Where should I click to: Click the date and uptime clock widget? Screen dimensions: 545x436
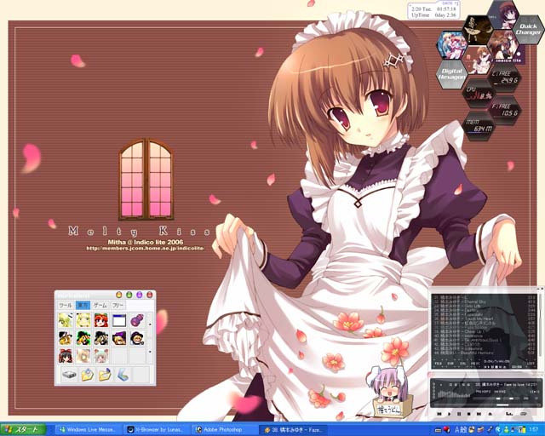pyautogui.click(x=433, y=11)
